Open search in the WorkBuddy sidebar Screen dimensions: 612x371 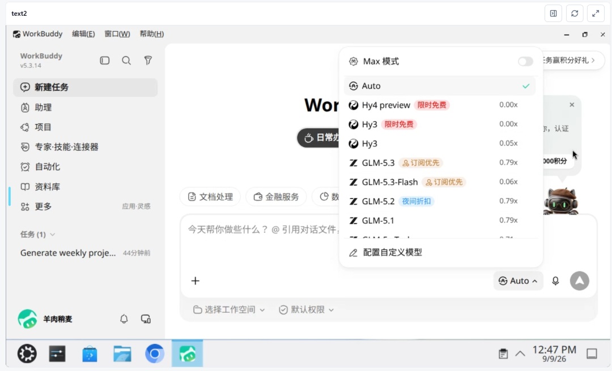[126, 61]
